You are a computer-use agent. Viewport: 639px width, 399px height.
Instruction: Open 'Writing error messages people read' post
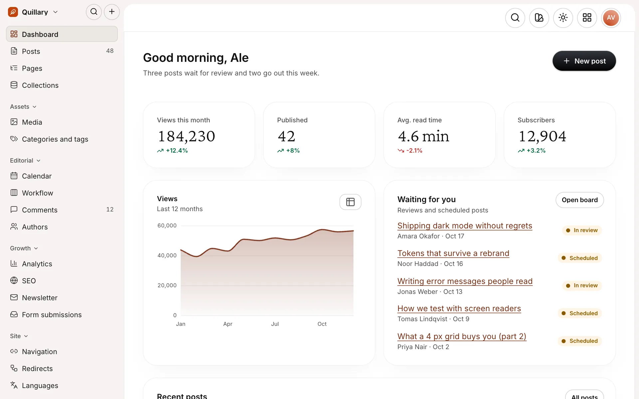[x=465, y=281]
